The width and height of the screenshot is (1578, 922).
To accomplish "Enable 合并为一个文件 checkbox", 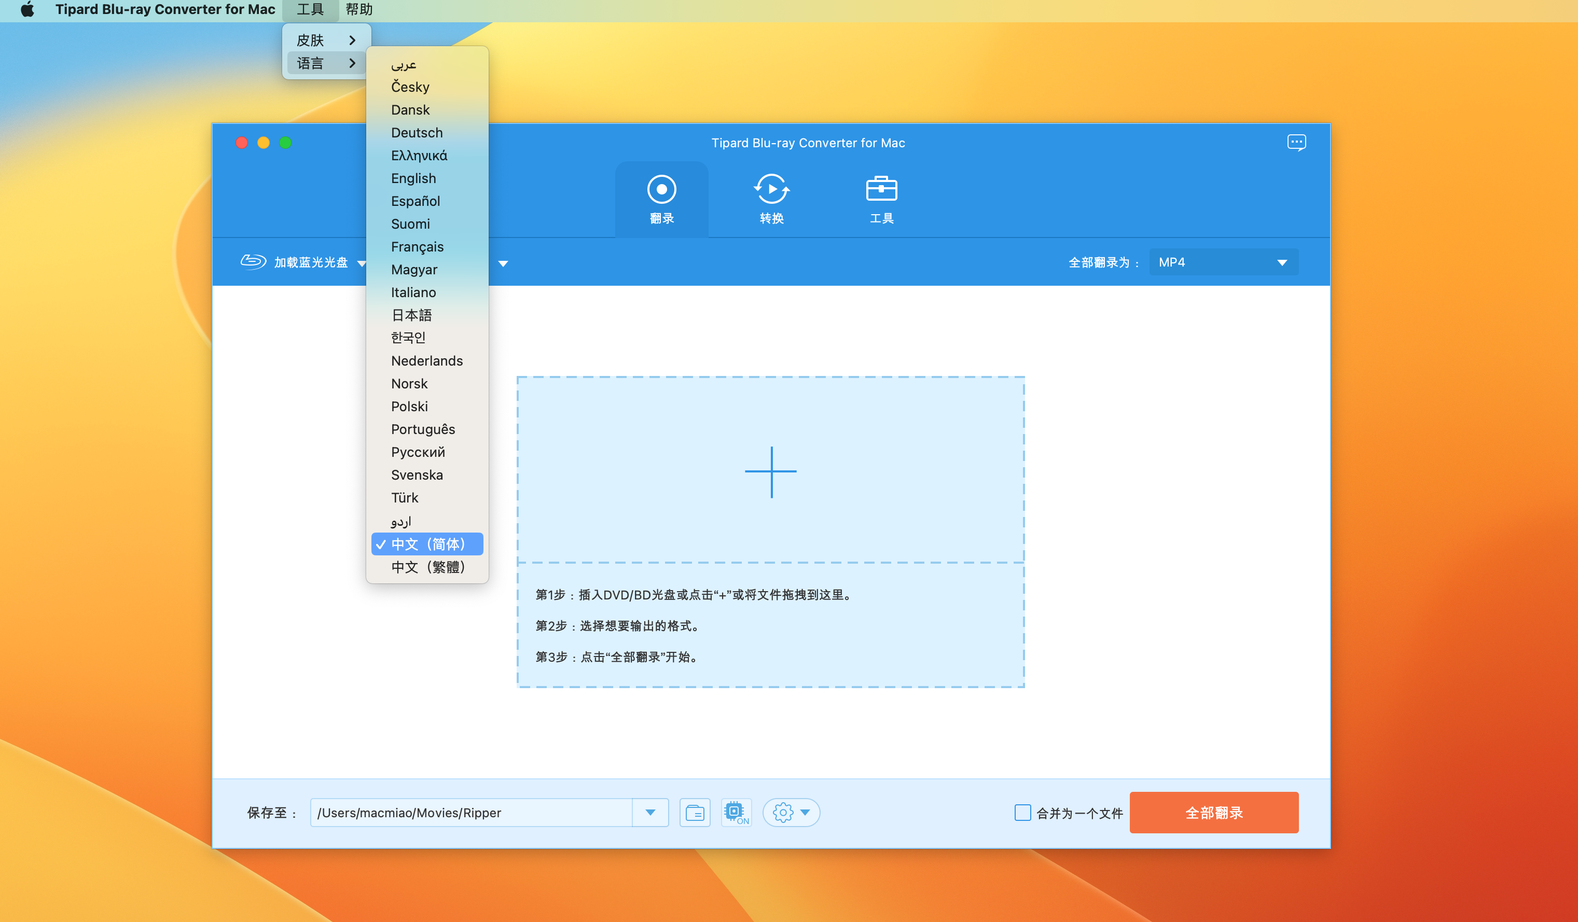I will pyautogui.click(x=1022, y=813).
